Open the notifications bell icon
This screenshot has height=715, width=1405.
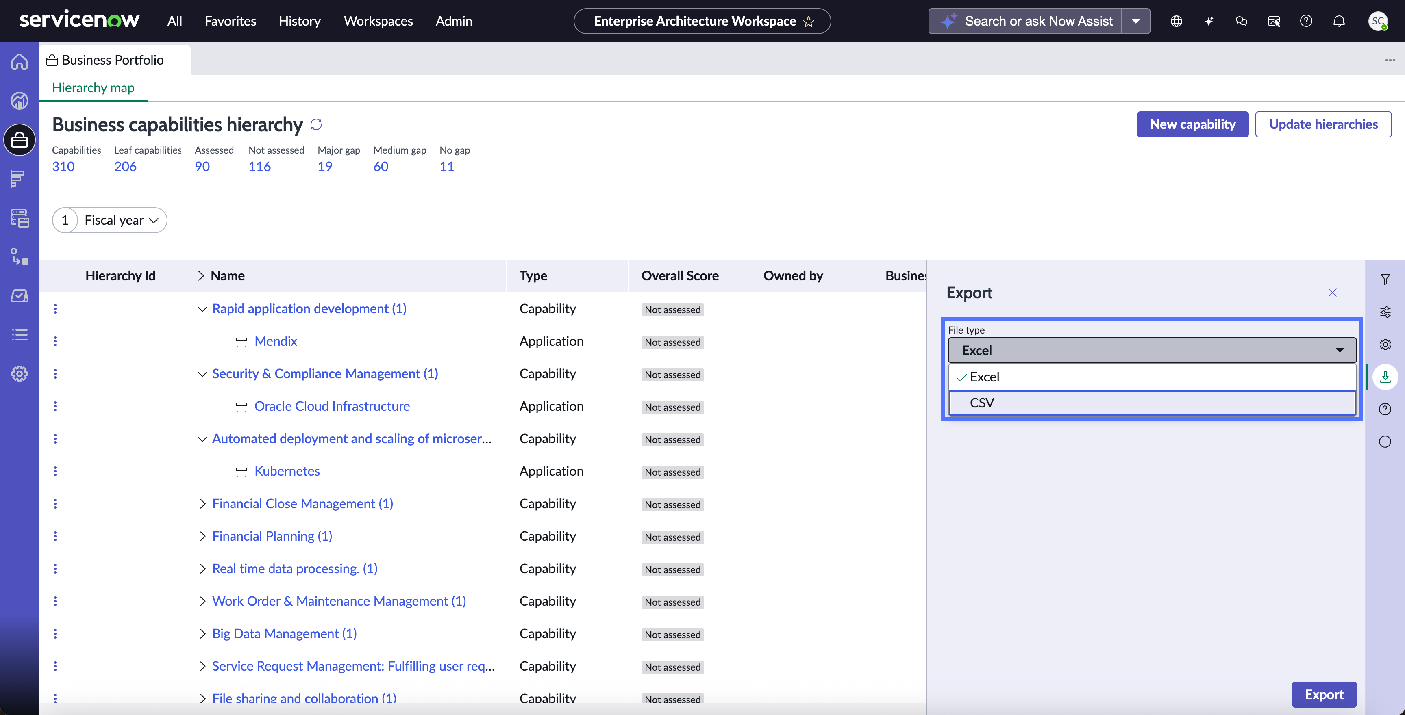point(1339,21)
